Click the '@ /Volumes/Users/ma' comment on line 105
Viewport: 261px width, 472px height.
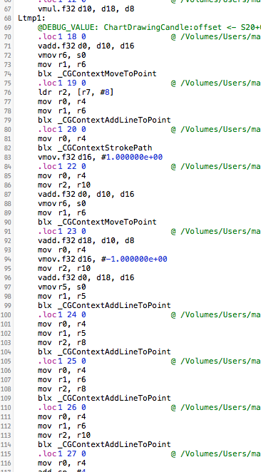[x=216, y=361]
